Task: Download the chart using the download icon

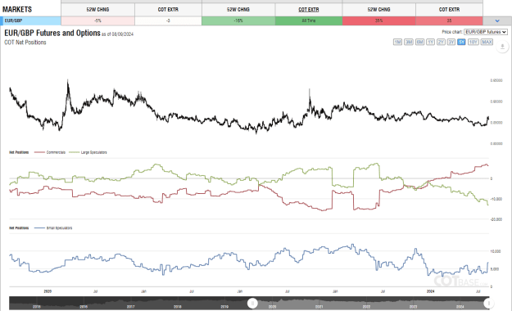Action: [x=502, y=47]
